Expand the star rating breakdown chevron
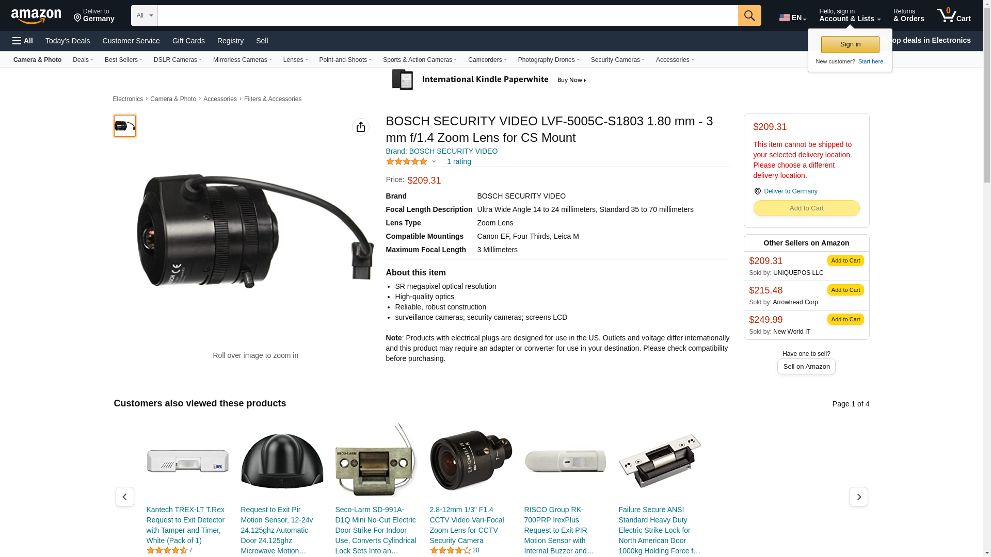 pos(434,162)
